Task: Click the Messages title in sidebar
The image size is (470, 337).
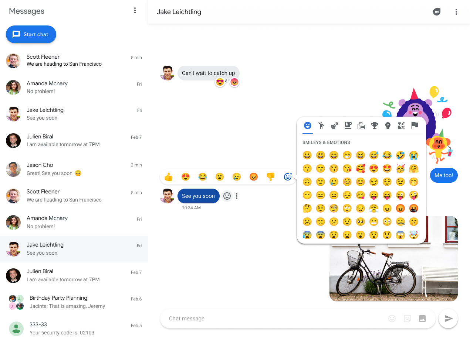Action: tap(27, 11)
